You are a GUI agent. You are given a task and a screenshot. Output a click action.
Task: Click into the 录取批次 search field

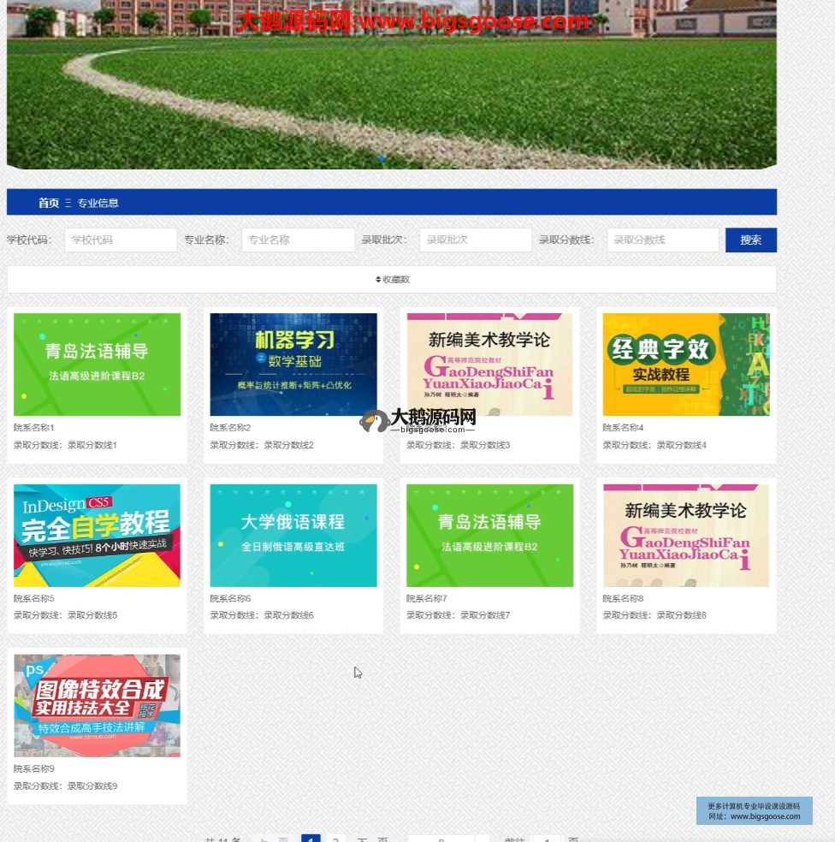point(475,240)
